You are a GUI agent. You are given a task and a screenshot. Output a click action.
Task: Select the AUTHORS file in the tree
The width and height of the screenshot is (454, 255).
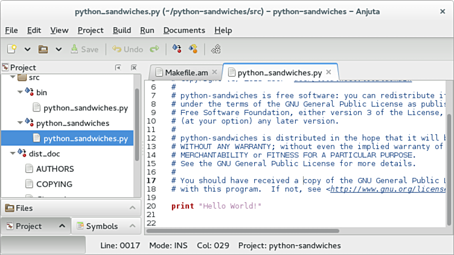point(55,169)
